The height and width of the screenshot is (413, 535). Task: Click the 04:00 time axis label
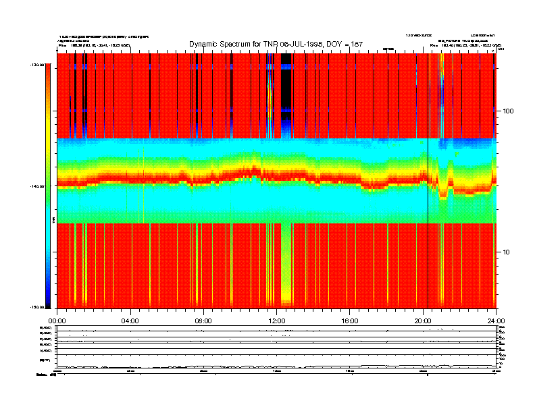coord(130,321)
